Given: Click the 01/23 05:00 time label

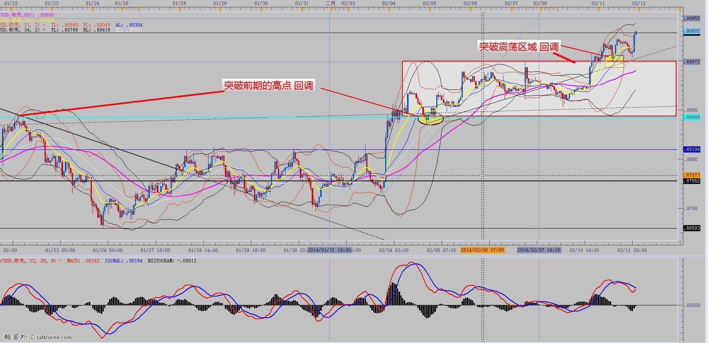Looking at the screenshot, I should pos(60,250).
